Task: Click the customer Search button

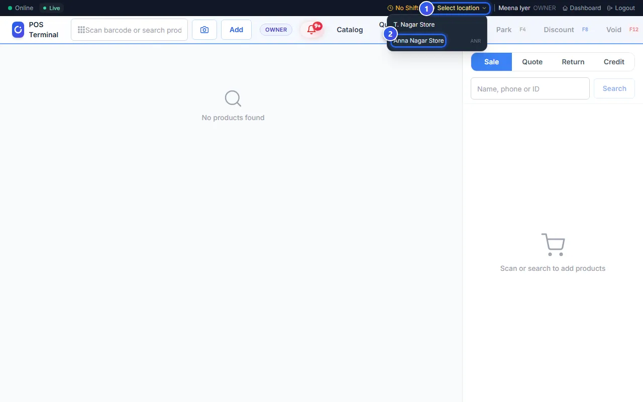Action: click(x=614, y=88)
